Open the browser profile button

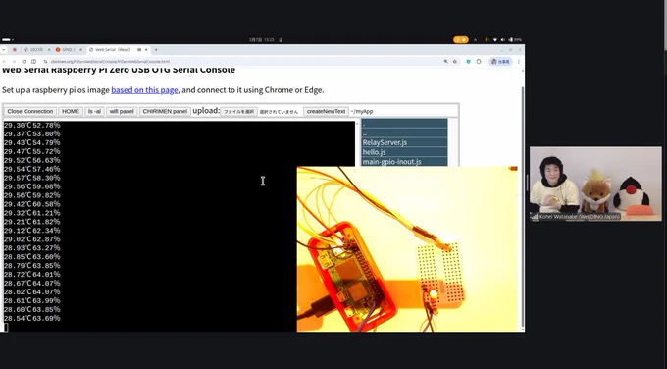(500, 61)
